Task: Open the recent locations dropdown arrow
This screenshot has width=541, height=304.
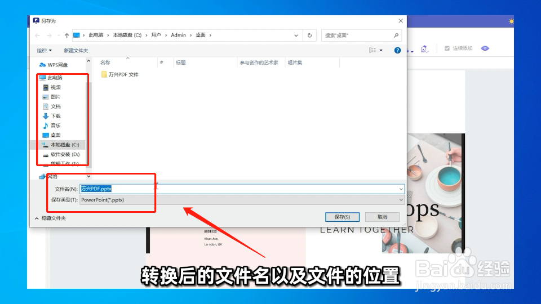Action: coord(58,35)
